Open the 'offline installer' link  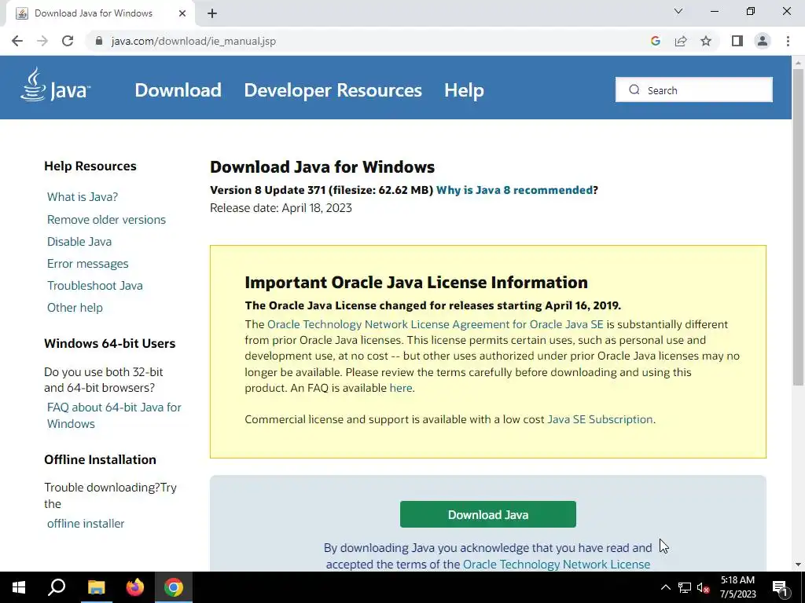coord(86,524)
